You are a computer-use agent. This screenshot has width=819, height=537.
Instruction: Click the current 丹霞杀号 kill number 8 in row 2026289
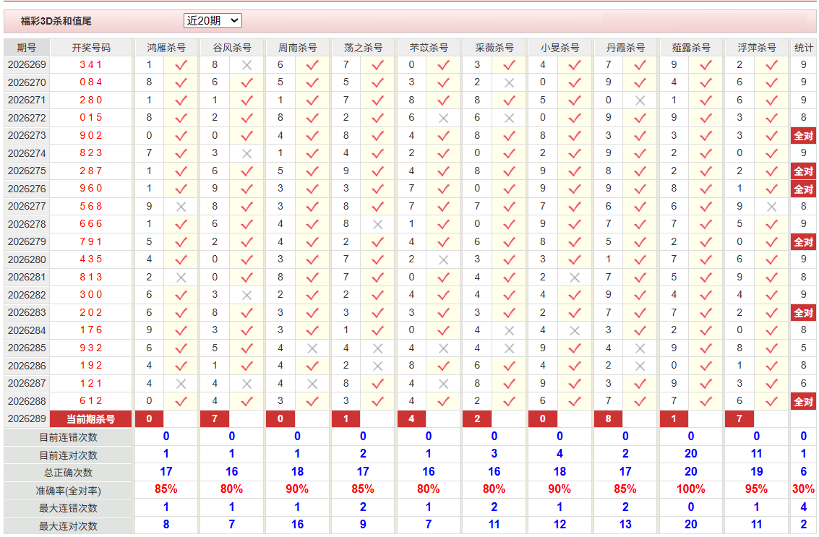tap(608, 419)
